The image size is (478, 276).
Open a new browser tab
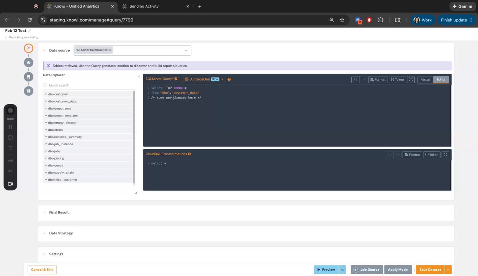coord(199,6)
